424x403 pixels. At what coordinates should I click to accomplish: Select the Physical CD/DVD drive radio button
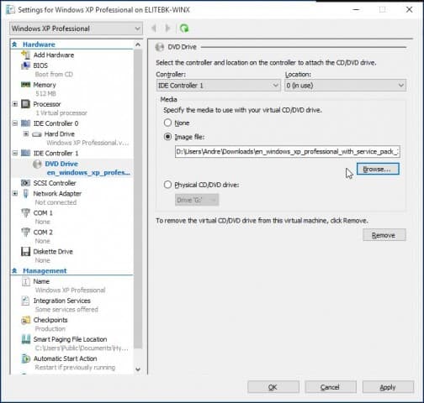click(x=167, y=185)
